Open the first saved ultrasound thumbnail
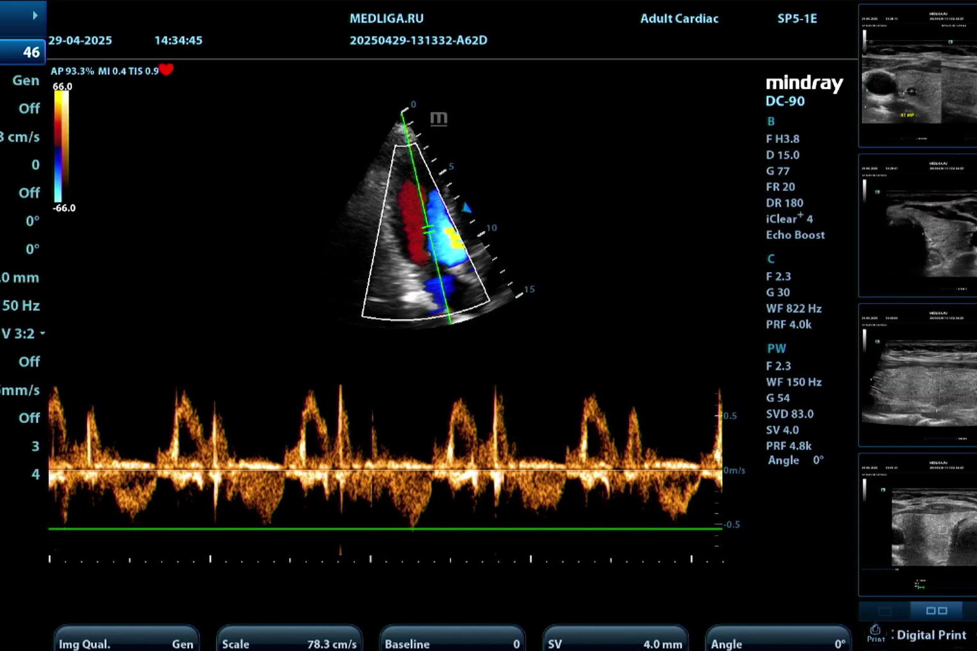This screenshot has width=977, height=651. (x=918, y=76)
